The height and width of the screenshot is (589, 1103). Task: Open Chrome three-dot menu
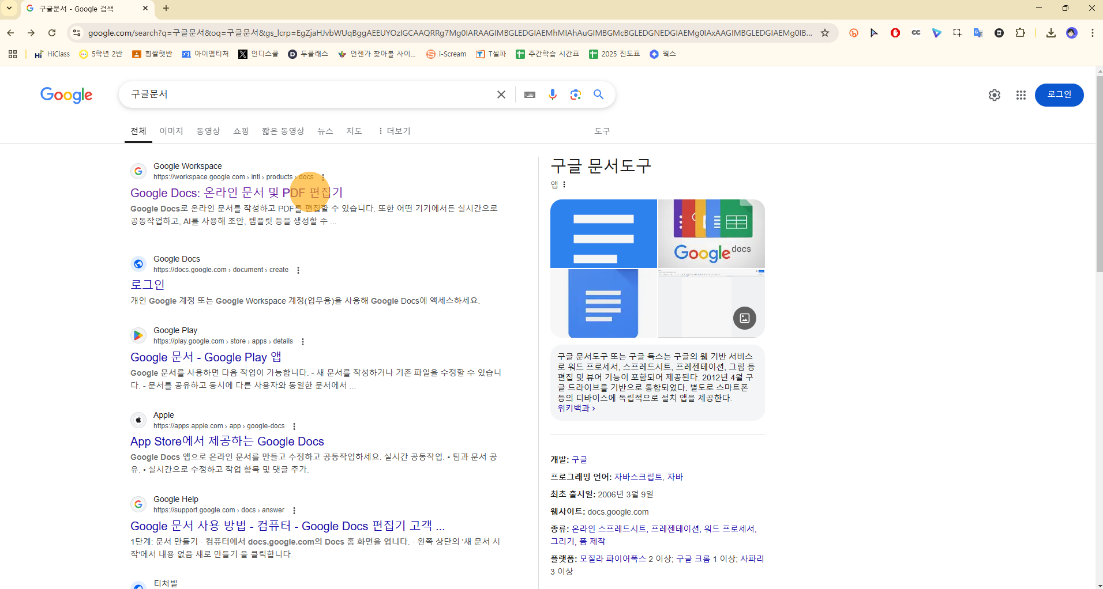click(1093, 33)
